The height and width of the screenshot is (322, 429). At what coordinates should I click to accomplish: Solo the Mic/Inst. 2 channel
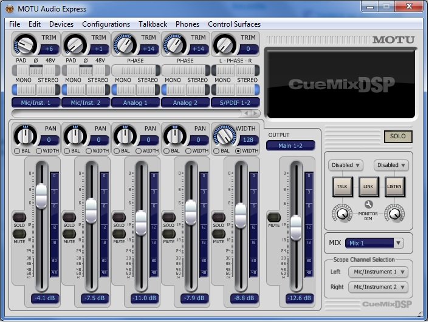(69, 218)
